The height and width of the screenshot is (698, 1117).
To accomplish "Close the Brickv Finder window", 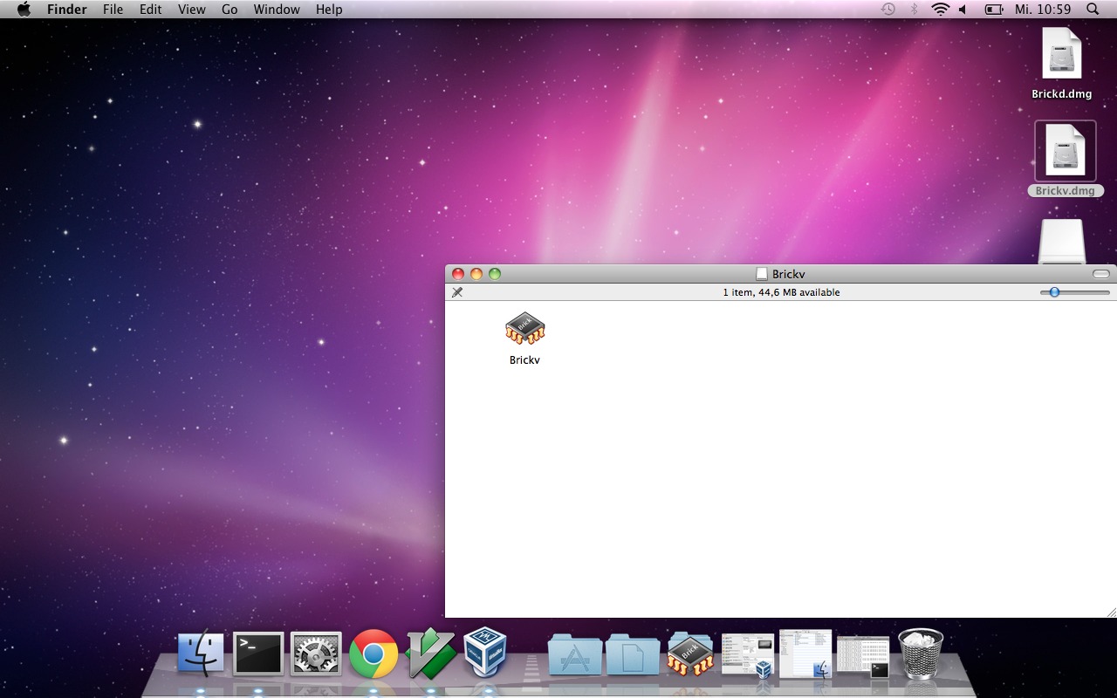I will pyautogui.click(x=458, y=274).
